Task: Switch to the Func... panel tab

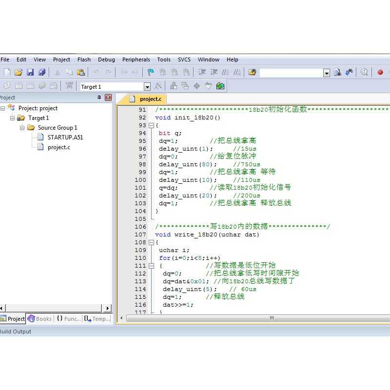Action: [x=69, y=319]
